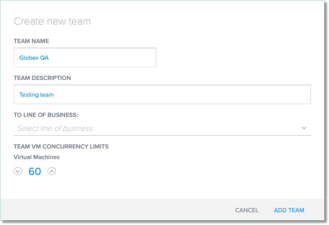Click the TO LINE OF BUSINESS label
This screenshot has height=225, width=329.
46,115
